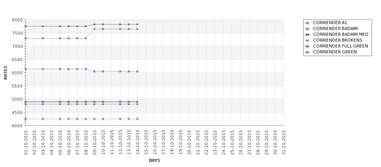Click the 4250 data point on 05-10-2015

(x=60, y=119)
